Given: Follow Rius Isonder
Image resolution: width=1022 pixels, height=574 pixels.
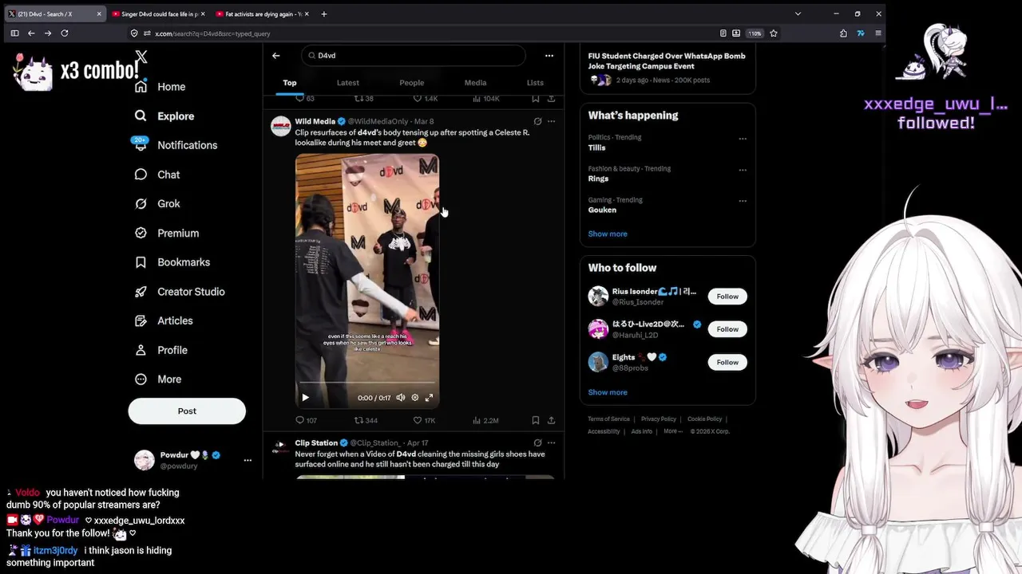Looking at the screenshot, I should tap(727, 297).
